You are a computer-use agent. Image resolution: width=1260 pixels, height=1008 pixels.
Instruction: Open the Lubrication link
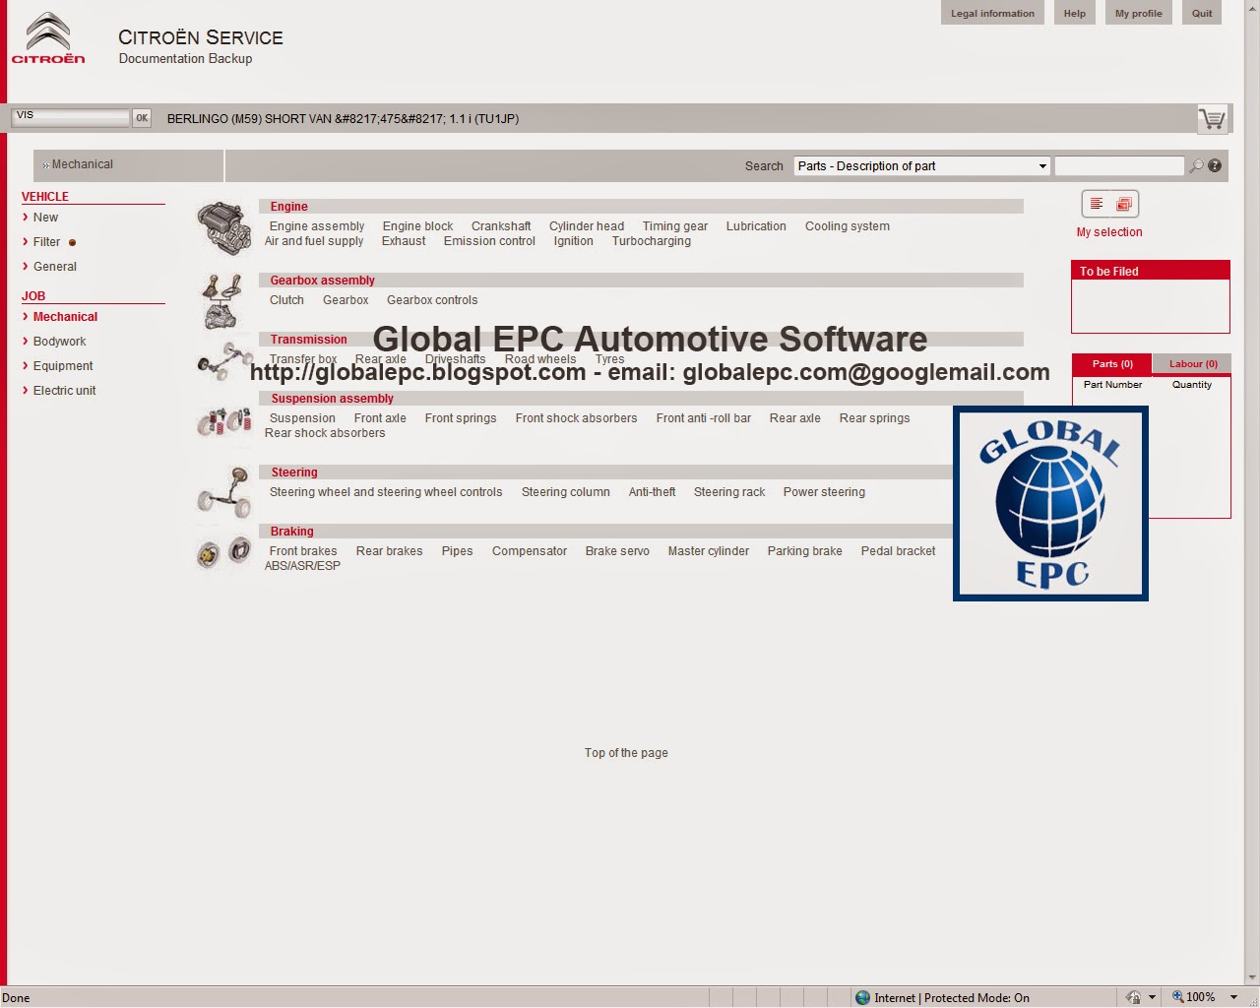(756, 226)
